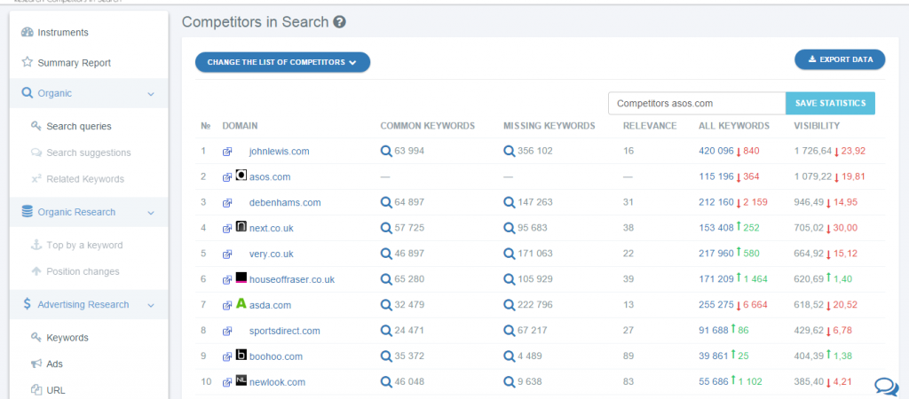Click common keywords magnifier for johnlewis.com

point(386,151)
